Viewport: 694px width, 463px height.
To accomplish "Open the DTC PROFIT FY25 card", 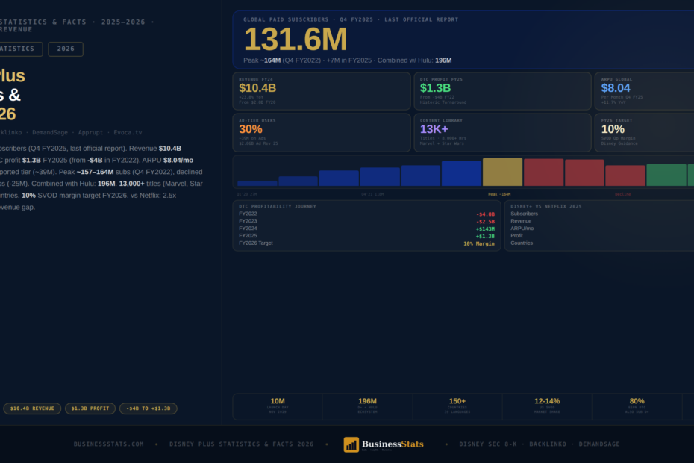I will pos(502,91).
